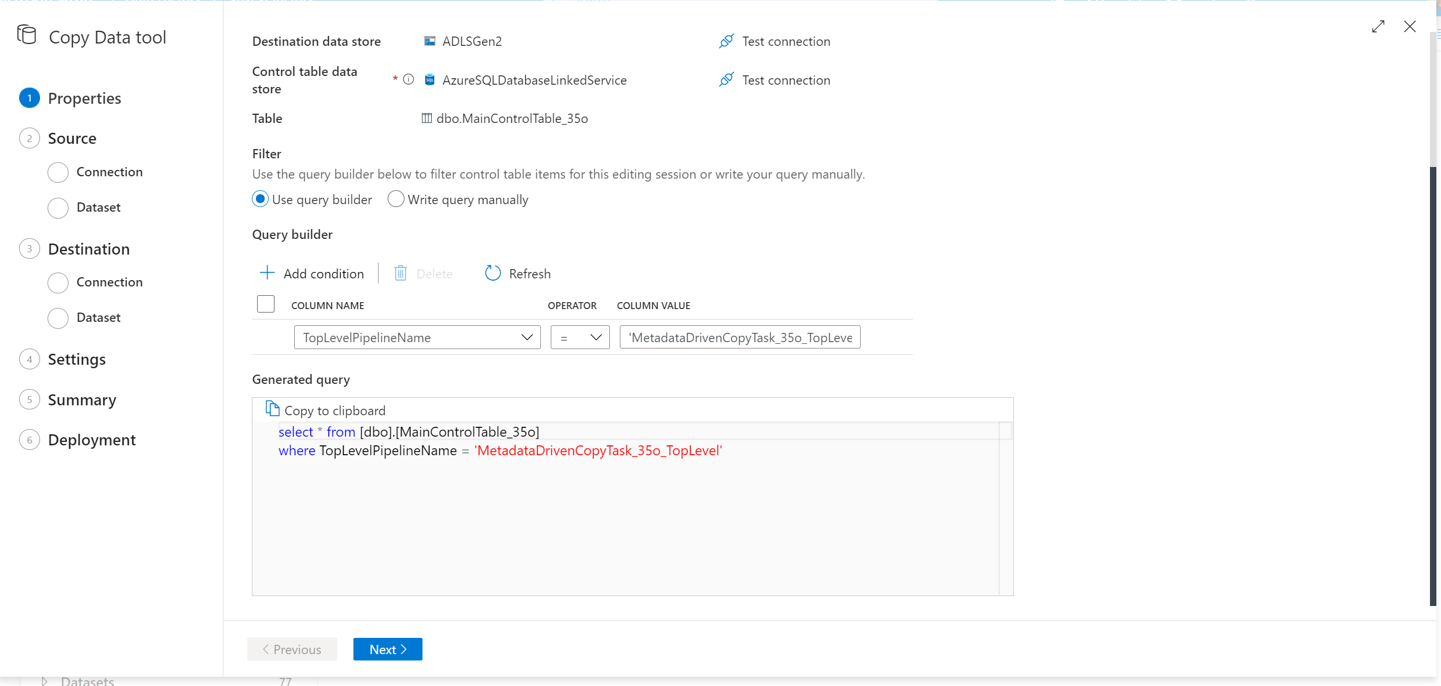1441x686 pixels.
Task: Click the Properties step tab
Action: click(85, 97)
